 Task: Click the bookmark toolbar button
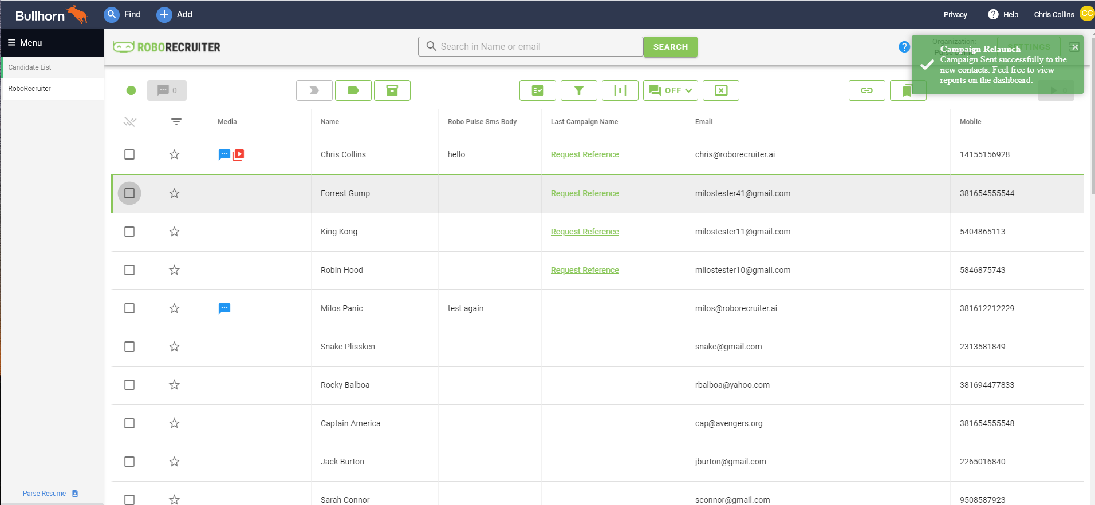[907, 90]
